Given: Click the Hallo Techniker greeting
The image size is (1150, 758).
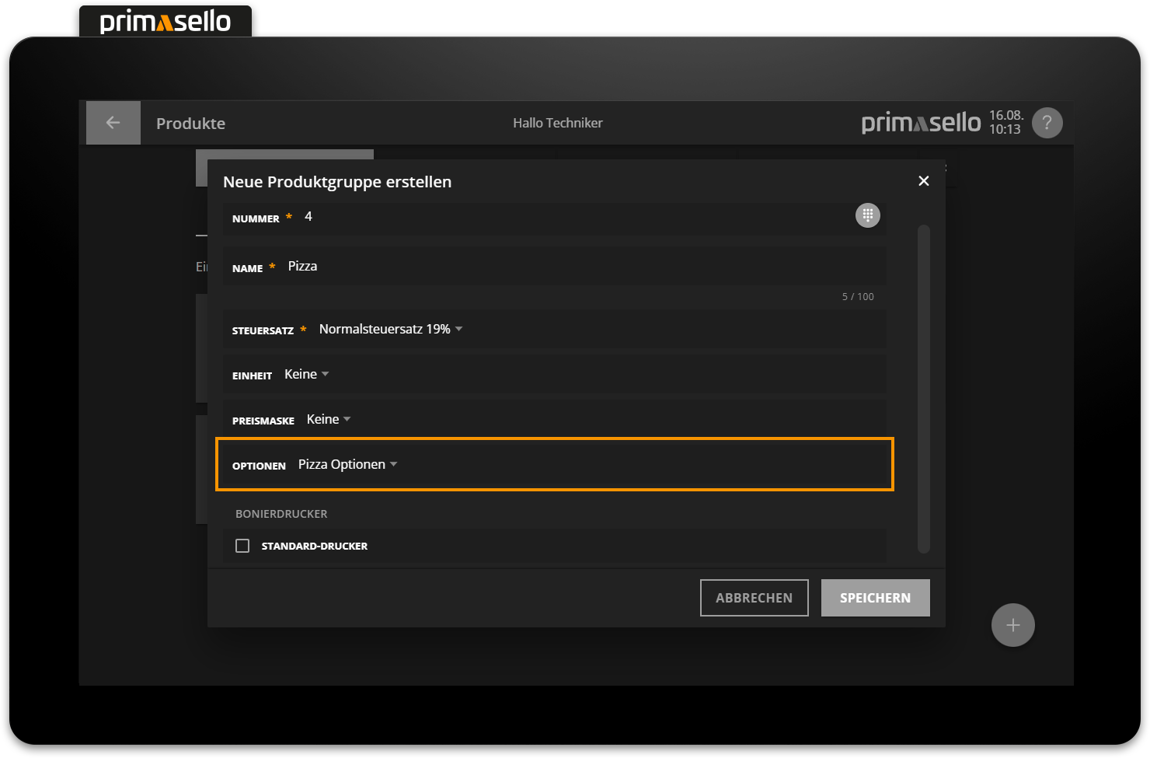Looking at the screenshot, I should tap(557, 122).
